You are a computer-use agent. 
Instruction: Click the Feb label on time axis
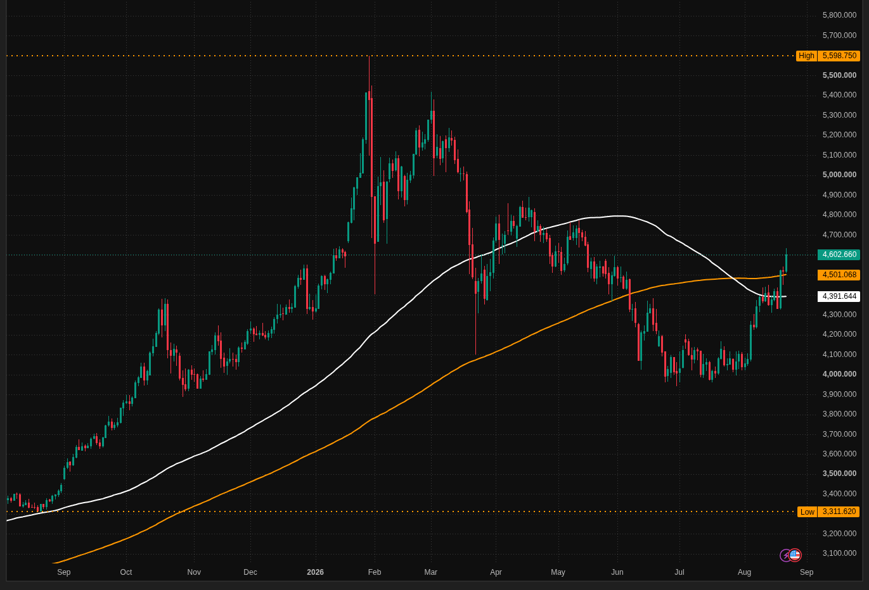point(375,572)
